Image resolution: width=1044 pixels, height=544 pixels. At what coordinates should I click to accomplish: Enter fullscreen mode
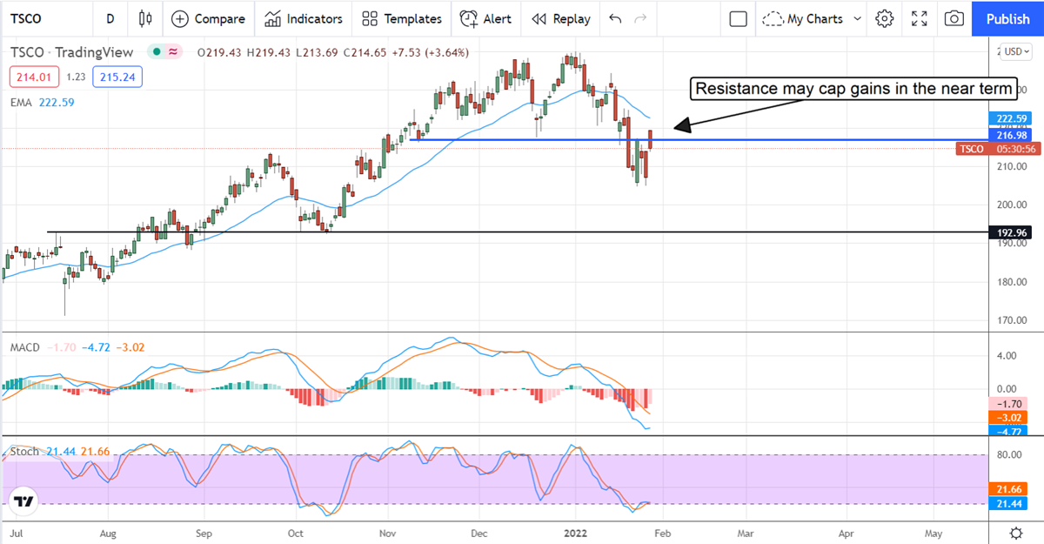pyautogui.click(x=919, y=18)
